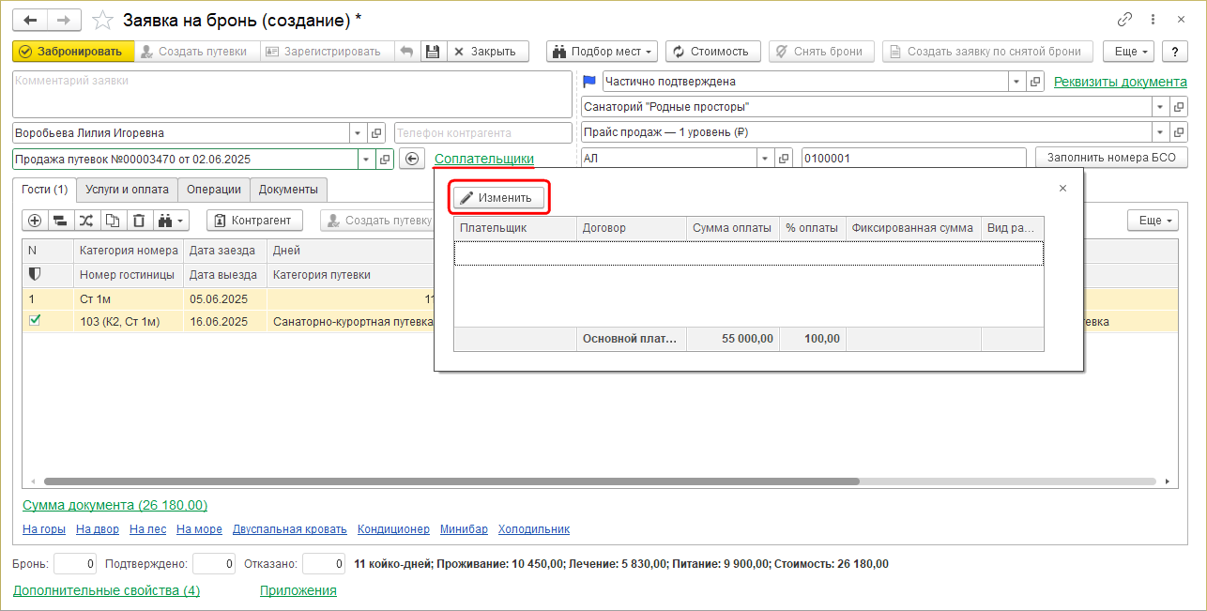Click the copy row icon in guests toolbar

[113, 221]
